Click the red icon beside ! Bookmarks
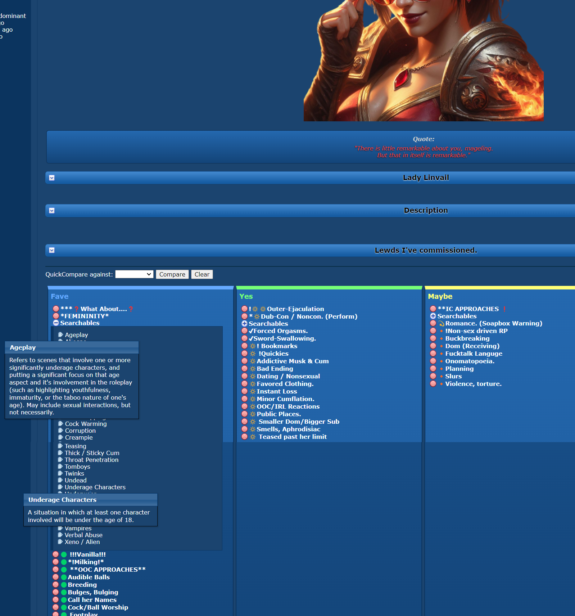The height and width of the screenshot is (616, 575). click(x=244, y=346)
